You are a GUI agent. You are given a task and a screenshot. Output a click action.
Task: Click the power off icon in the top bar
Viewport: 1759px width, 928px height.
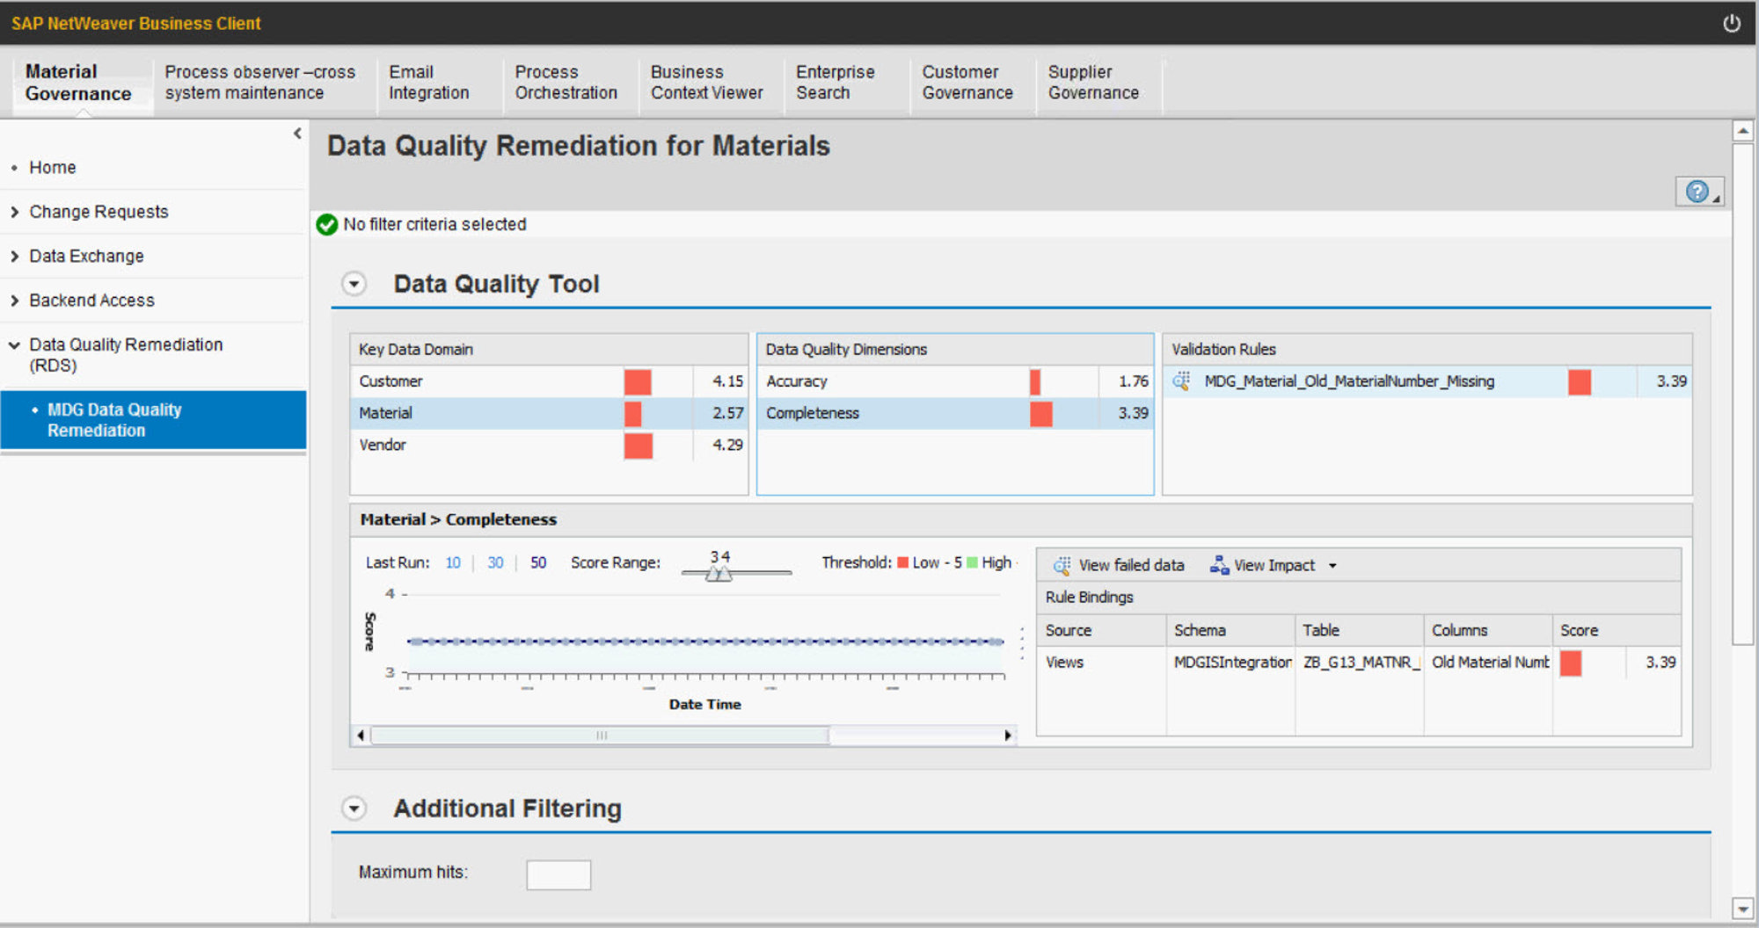point(1732,23)
